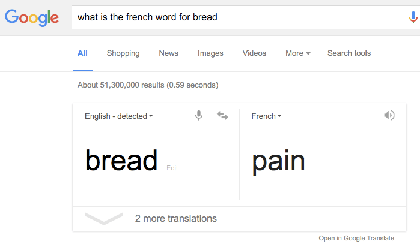Click the Google logo
Screen dimensions: 420x247
tap(32, 17)
